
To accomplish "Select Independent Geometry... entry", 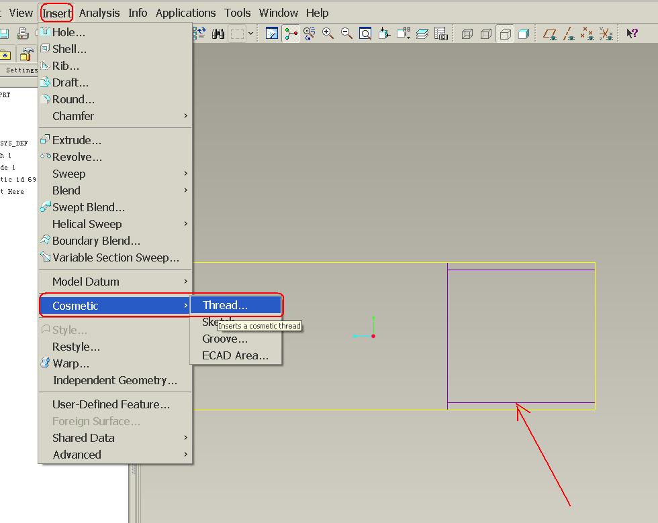I will click(x=115, y=381).
